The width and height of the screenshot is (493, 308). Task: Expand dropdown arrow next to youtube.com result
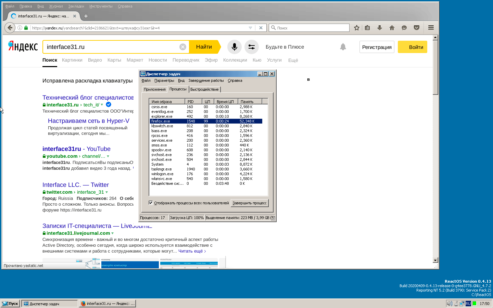tap(108, 156)
